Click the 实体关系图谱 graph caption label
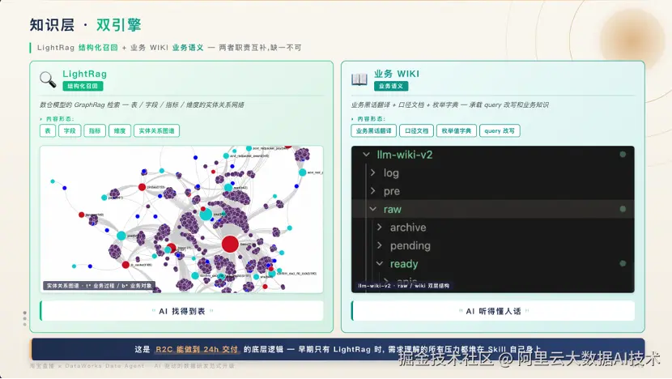Viewport: 672px width, 379px height. 99,286
